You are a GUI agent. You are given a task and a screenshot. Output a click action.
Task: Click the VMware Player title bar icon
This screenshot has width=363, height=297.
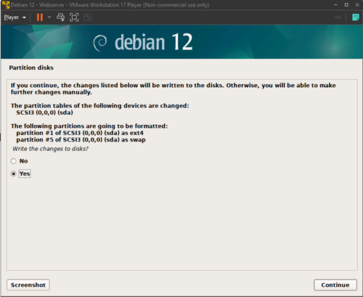click(6, 5)
